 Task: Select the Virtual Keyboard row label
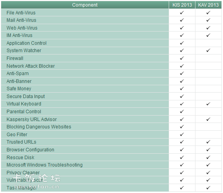[24, 104]
